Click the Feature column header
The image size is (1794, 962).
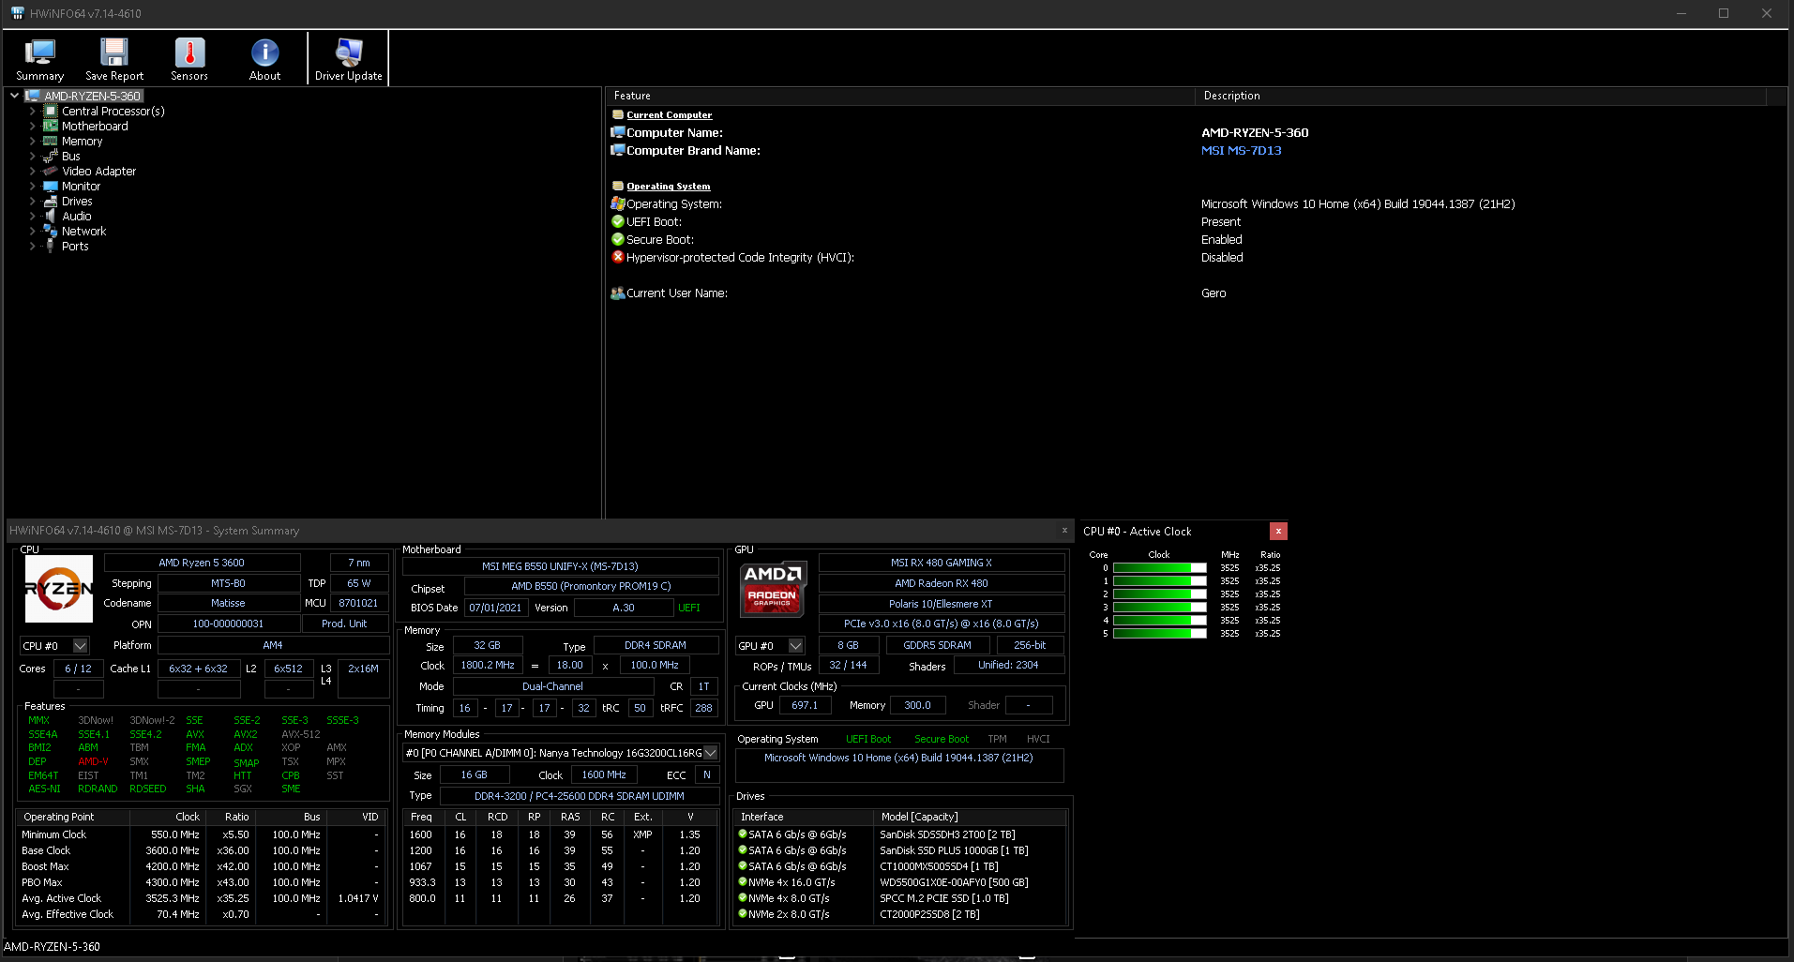(x=900, y=96)
